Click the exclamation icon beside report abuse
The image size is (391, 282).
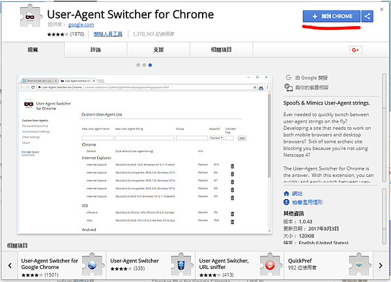tap(287, 202)
